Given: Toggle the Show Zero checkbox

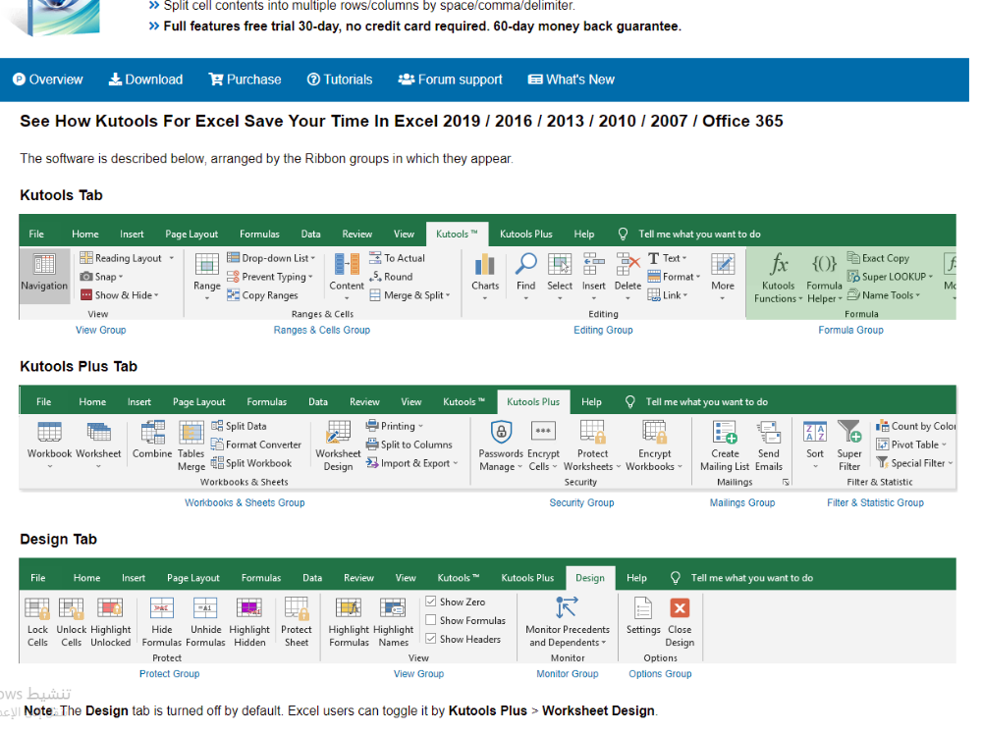Looking at the screenshot, I should [x=431, y=602].
